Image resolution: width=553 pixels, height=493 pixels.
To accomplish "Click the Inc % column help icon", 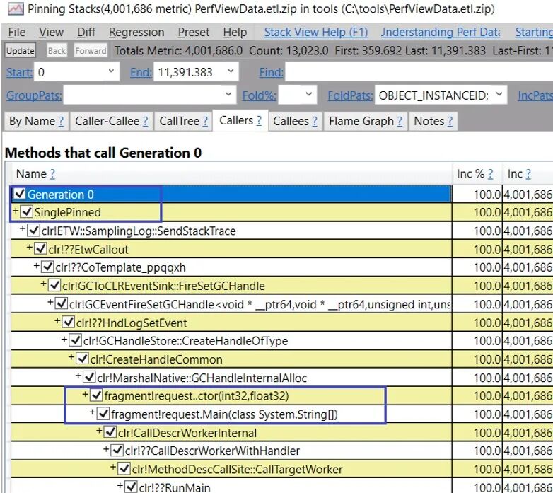I will pos(490,174).
